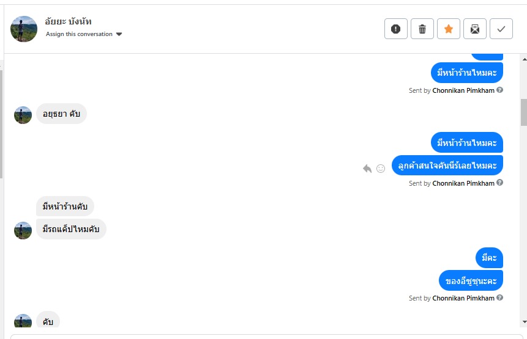The image size is (527, 339).
Task: Focus the message input box at bottom
Action: tap(263, 335)
